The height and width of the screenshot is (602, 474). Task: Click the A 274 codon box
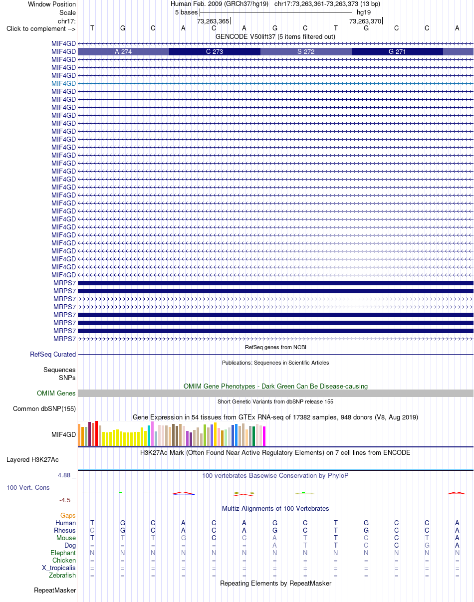(x=123, y=51)
